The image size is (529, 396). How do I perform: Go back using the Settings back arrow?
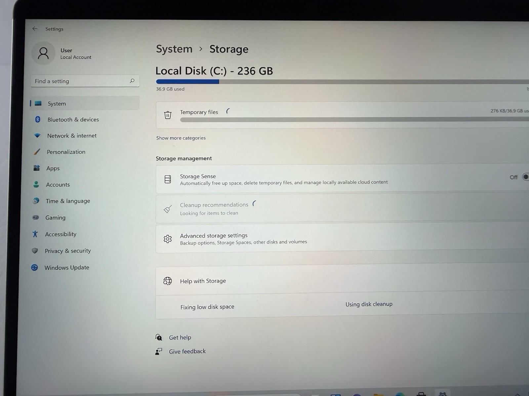[x=35, y=29]
